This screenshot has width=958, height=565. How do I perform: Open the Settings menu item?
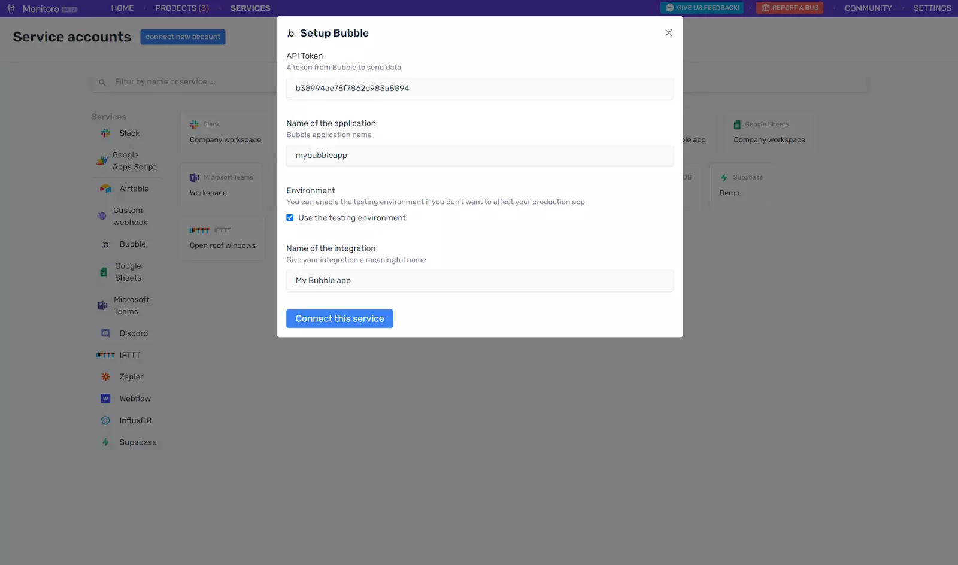tap(932, 8)
